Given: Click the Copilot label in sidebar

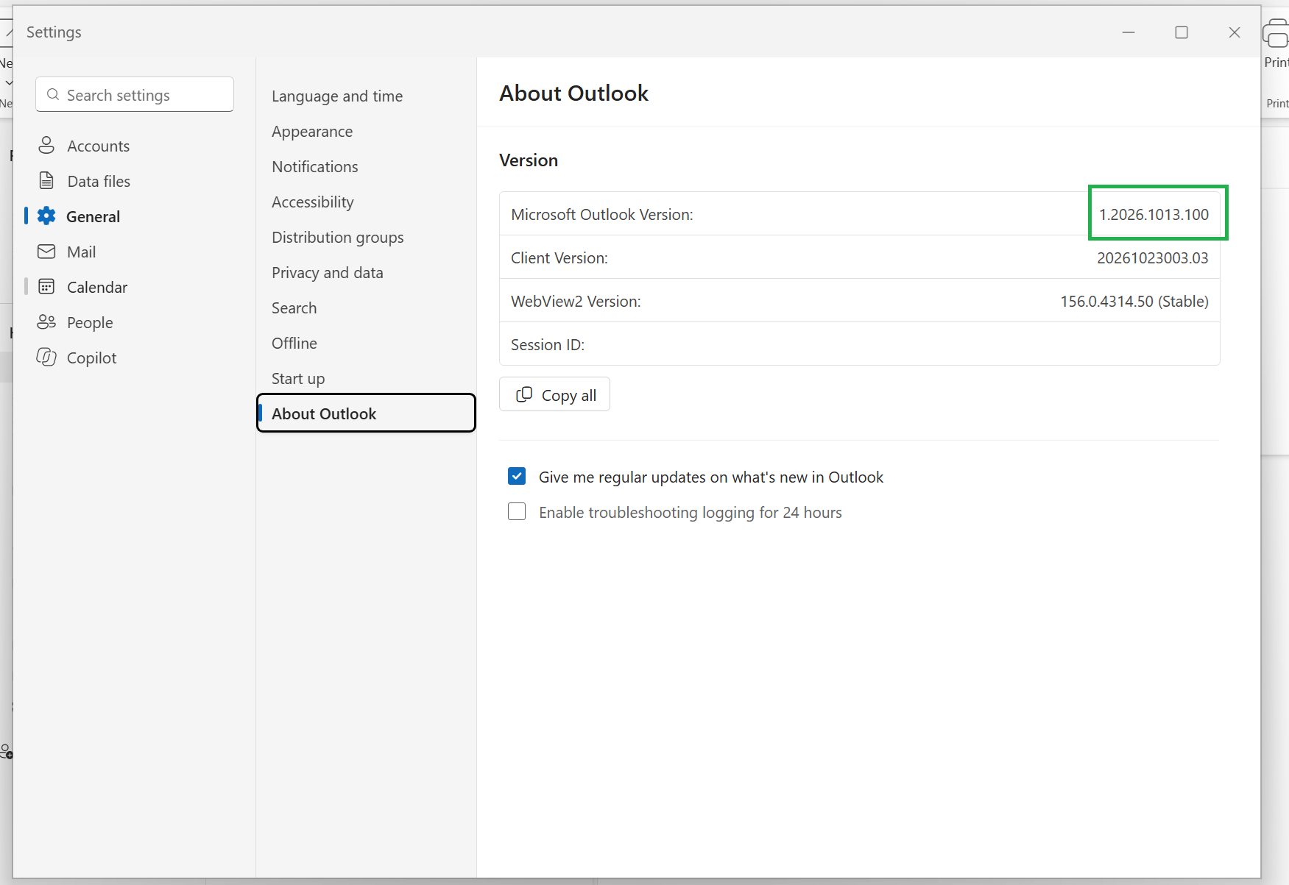Looking at the screenshot, I should pos(92,358).
